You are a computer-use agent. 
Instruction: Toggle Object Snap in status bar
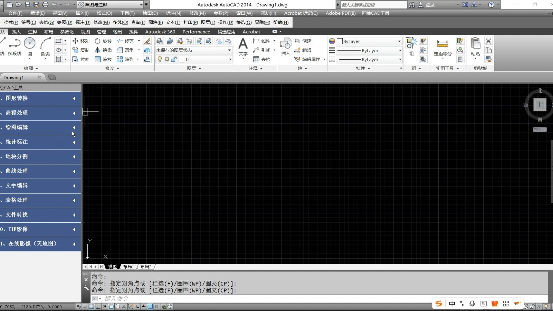[x=111, y=306]
